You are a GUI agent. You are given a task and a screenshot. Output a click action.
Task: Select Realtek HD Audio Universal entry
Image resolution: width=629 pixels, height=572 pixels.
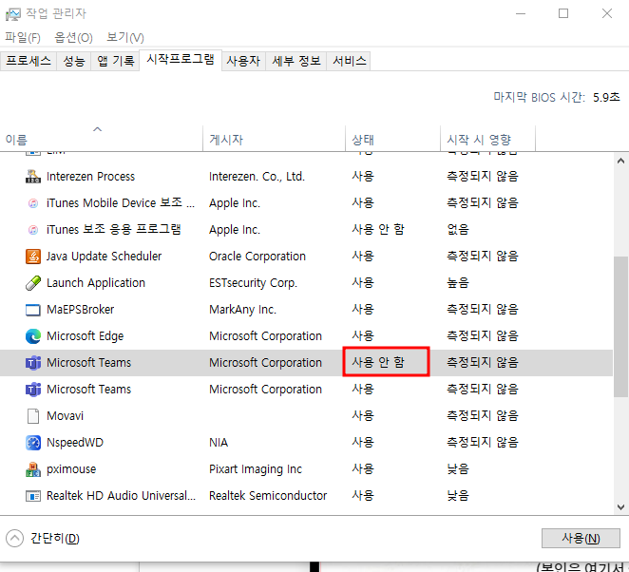(122, 496)
